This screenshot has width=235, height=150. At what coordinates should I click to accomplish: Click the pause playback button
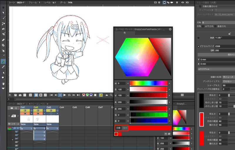point(60,95)
